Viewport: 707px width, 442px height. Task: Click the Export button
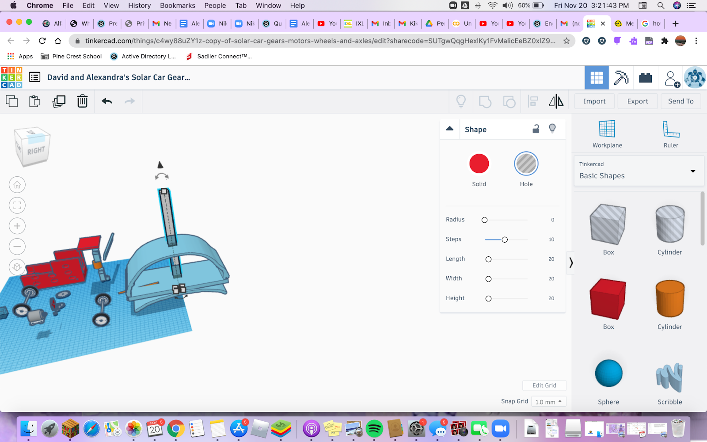click(637, 101)
